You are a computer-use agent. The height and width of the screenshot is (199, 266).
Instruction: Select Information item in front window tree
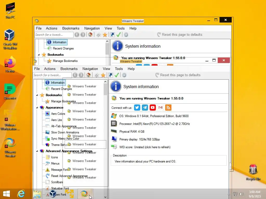(x=55, y=83)
